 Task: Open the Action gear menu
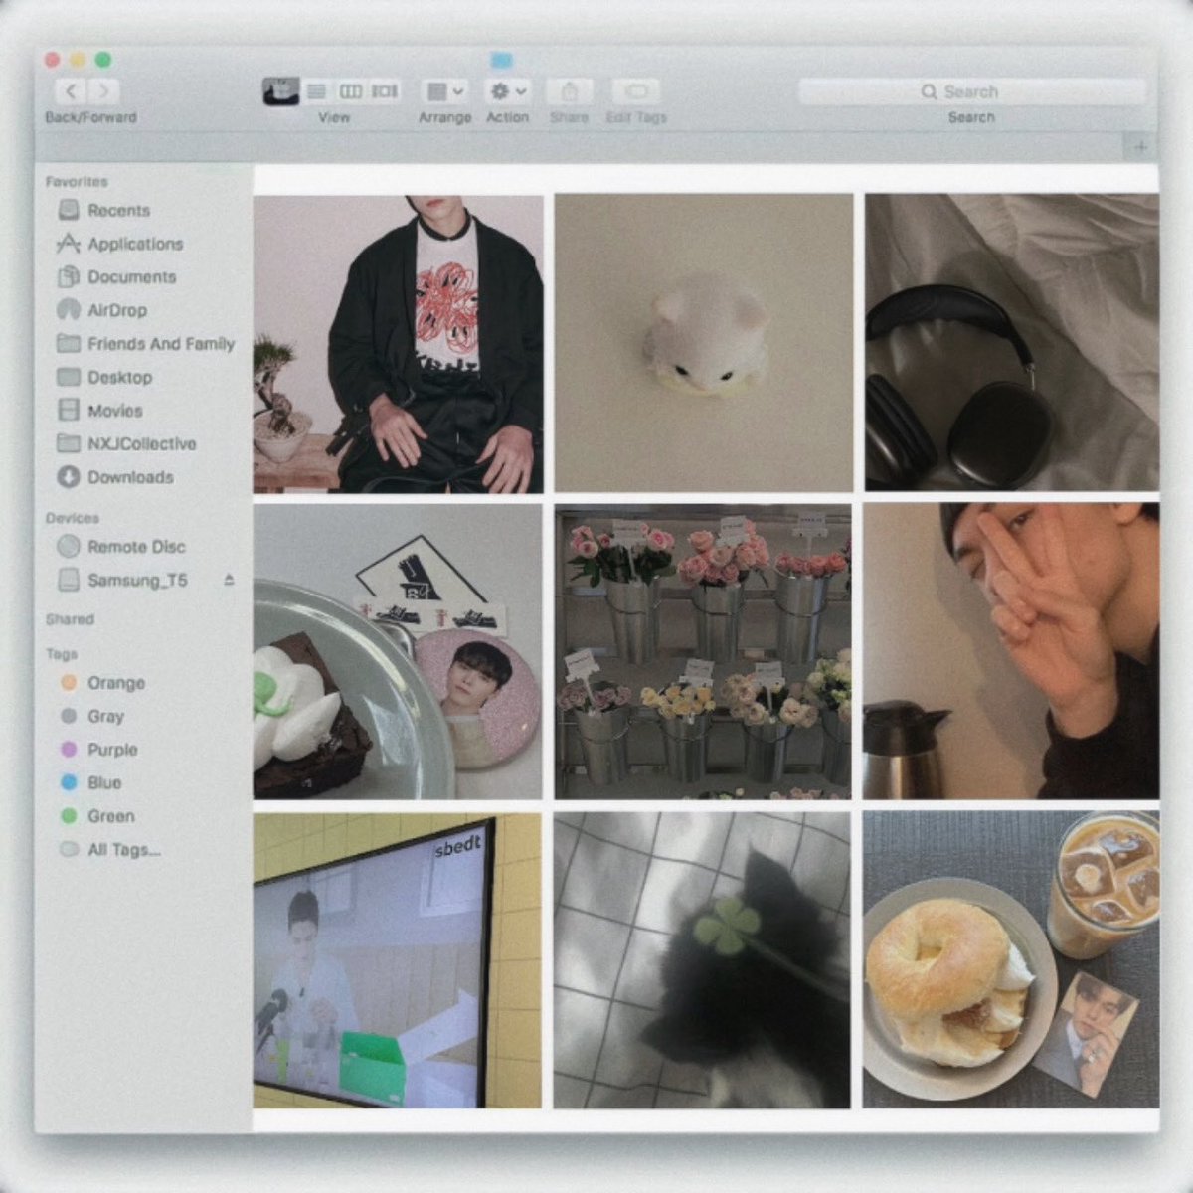click(508, 91)
